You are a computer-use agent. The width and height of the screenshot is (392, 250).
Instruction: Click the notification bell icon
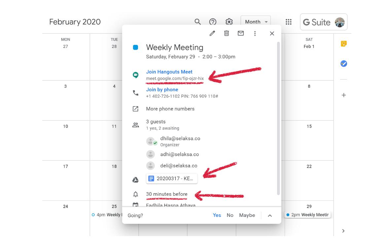point(135,194)
